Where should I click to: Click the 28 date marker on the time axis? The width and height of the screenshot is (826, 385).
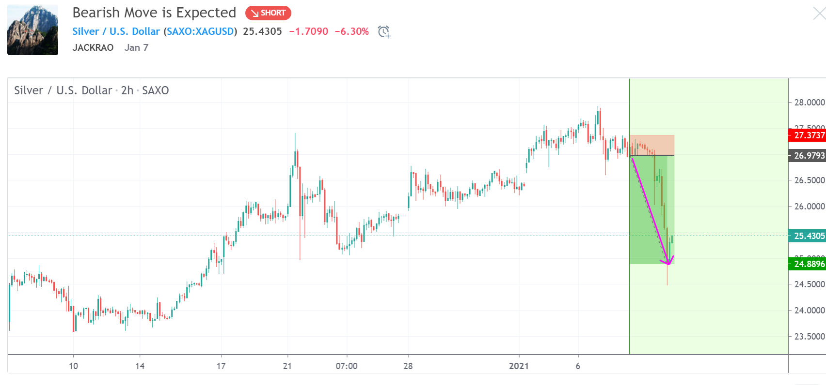click(x=408, y=366)
